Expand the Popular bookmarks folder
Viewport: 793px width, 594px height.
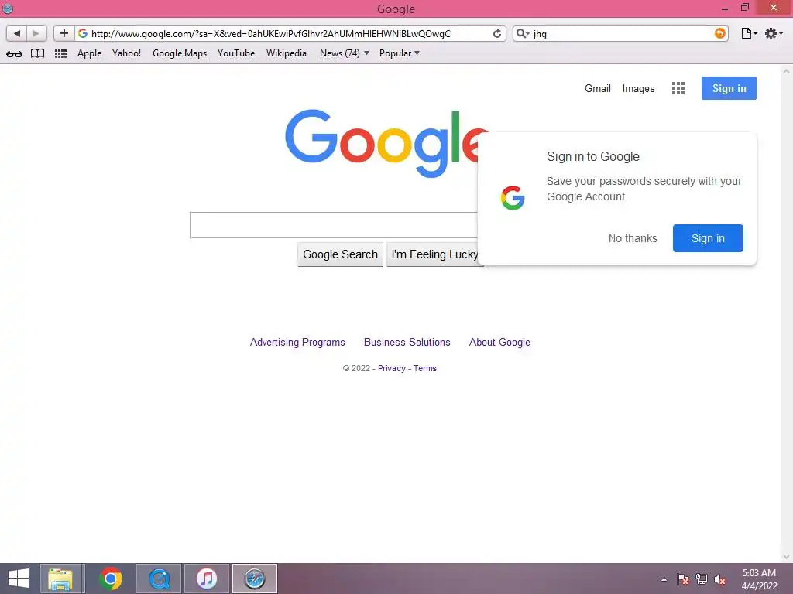pos(400,53)
